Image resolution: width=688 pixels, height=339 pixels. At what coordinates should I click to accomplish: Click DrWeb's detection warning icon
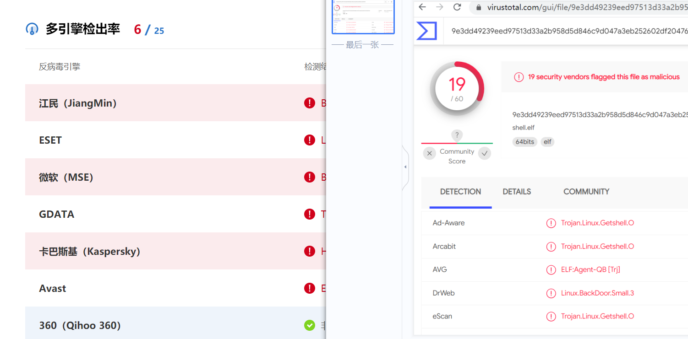pyautogui.click(x=551, y=293)
